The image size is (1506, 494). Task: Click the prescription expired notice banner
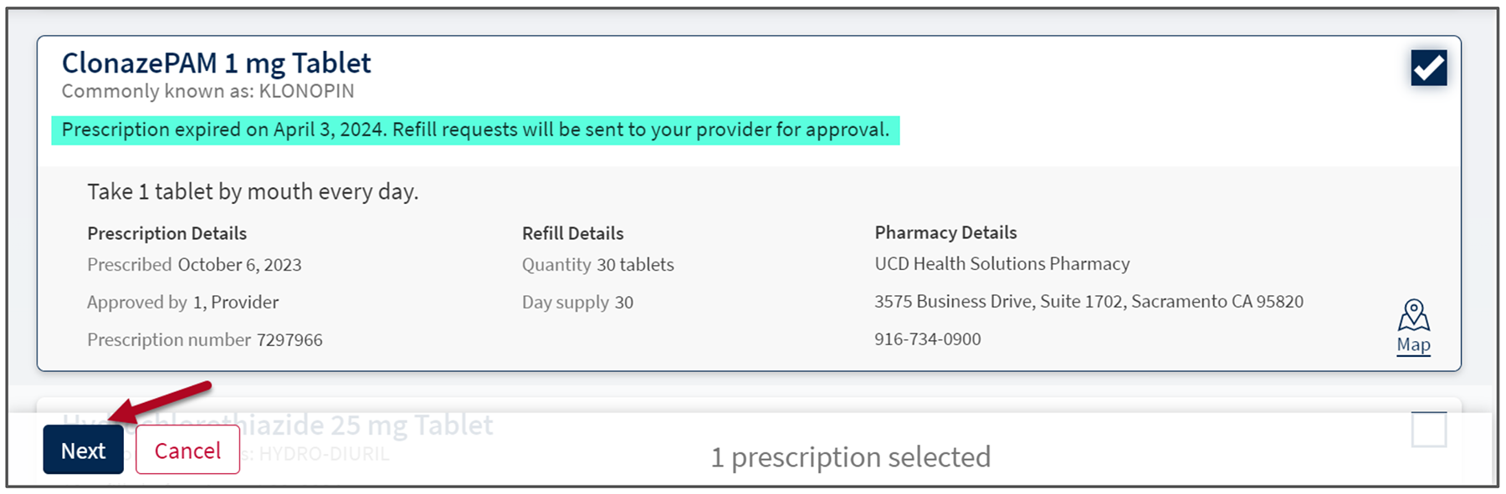475,130
